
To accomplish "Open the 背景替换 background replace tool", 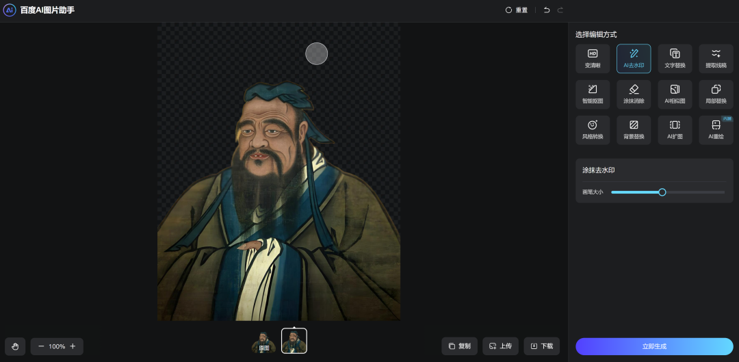I will click(634, 130).
